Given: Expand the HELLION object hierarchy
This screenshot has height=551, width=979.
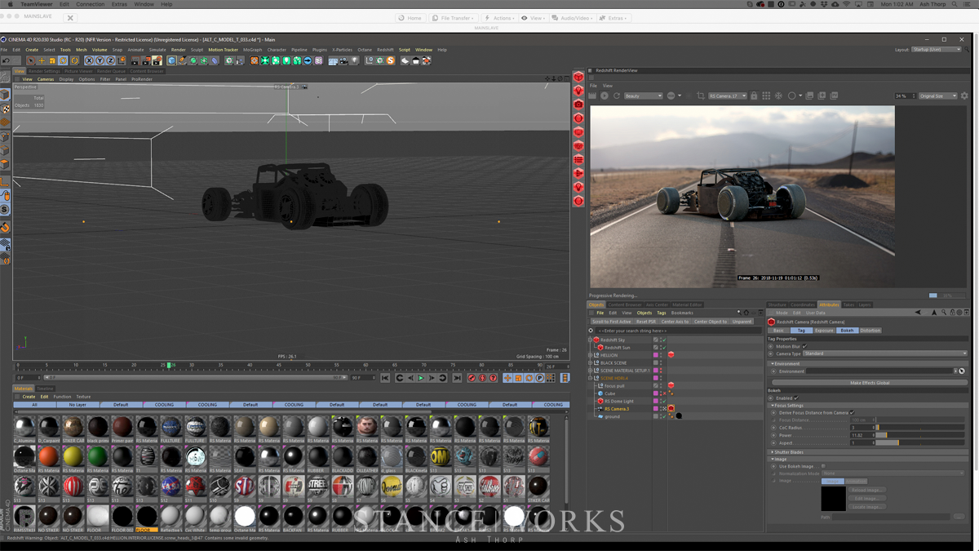Looking at the screenshot, I should [591, 355].
